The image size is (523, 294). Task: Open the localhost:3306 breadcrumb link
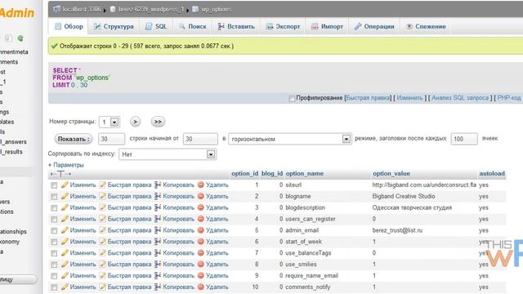click(82, 9)
